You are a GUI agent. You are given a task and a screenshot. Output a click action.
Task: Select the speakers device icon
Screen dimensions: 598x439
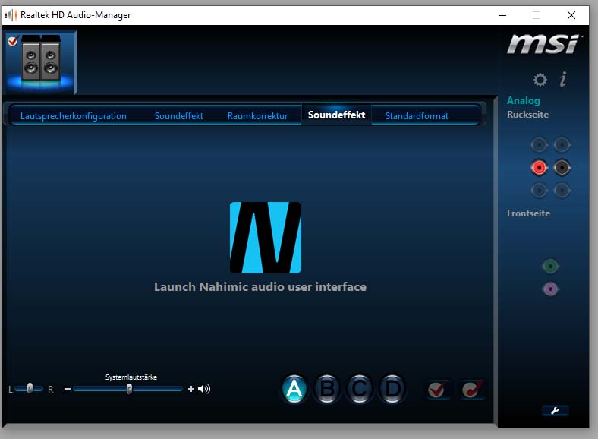point(40,62)
